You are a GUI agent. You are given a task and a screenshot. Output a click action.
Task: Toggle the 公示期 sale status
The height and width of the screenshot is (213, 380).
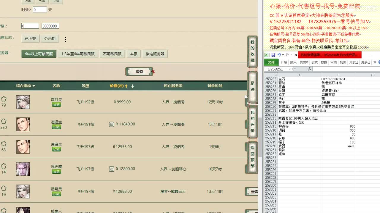50,38
